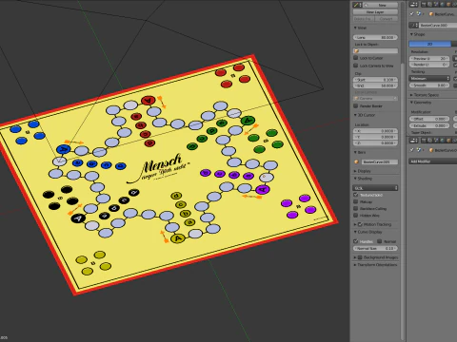This screenshot has width=457, height=342.
Task: Click the Smooth value field
Action: point(429,85)
